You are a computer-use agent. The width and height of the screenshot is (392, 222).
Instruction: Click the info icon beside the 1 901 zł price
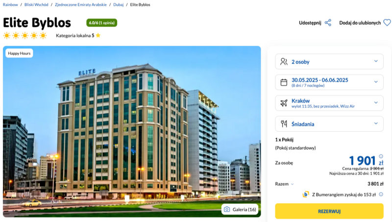coord(381,156)
